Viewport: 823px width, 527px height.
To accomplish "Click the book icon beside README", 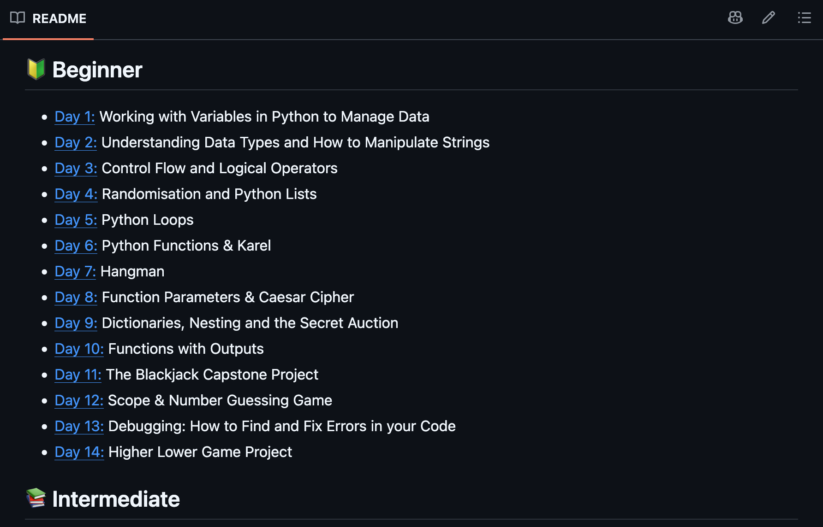I will (18, 18).
